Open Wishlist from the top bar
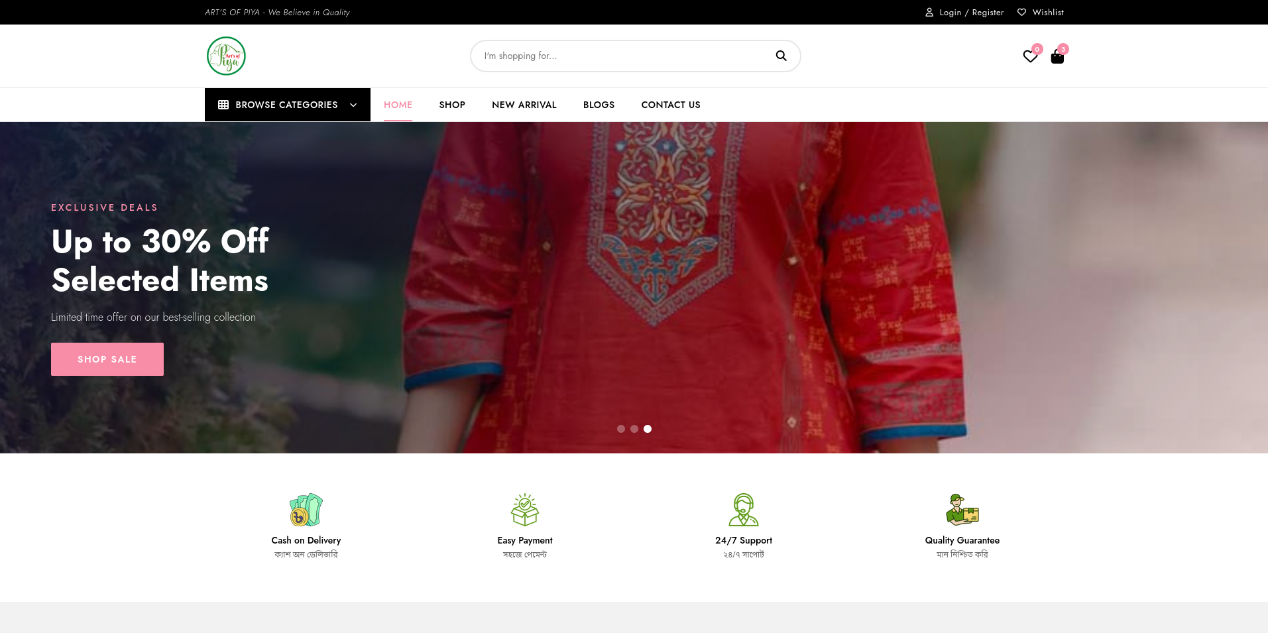 1047,12
